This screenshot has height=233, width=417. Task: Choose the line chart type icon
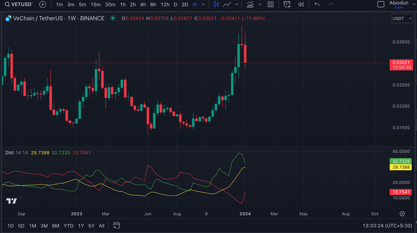click(227, 4)
